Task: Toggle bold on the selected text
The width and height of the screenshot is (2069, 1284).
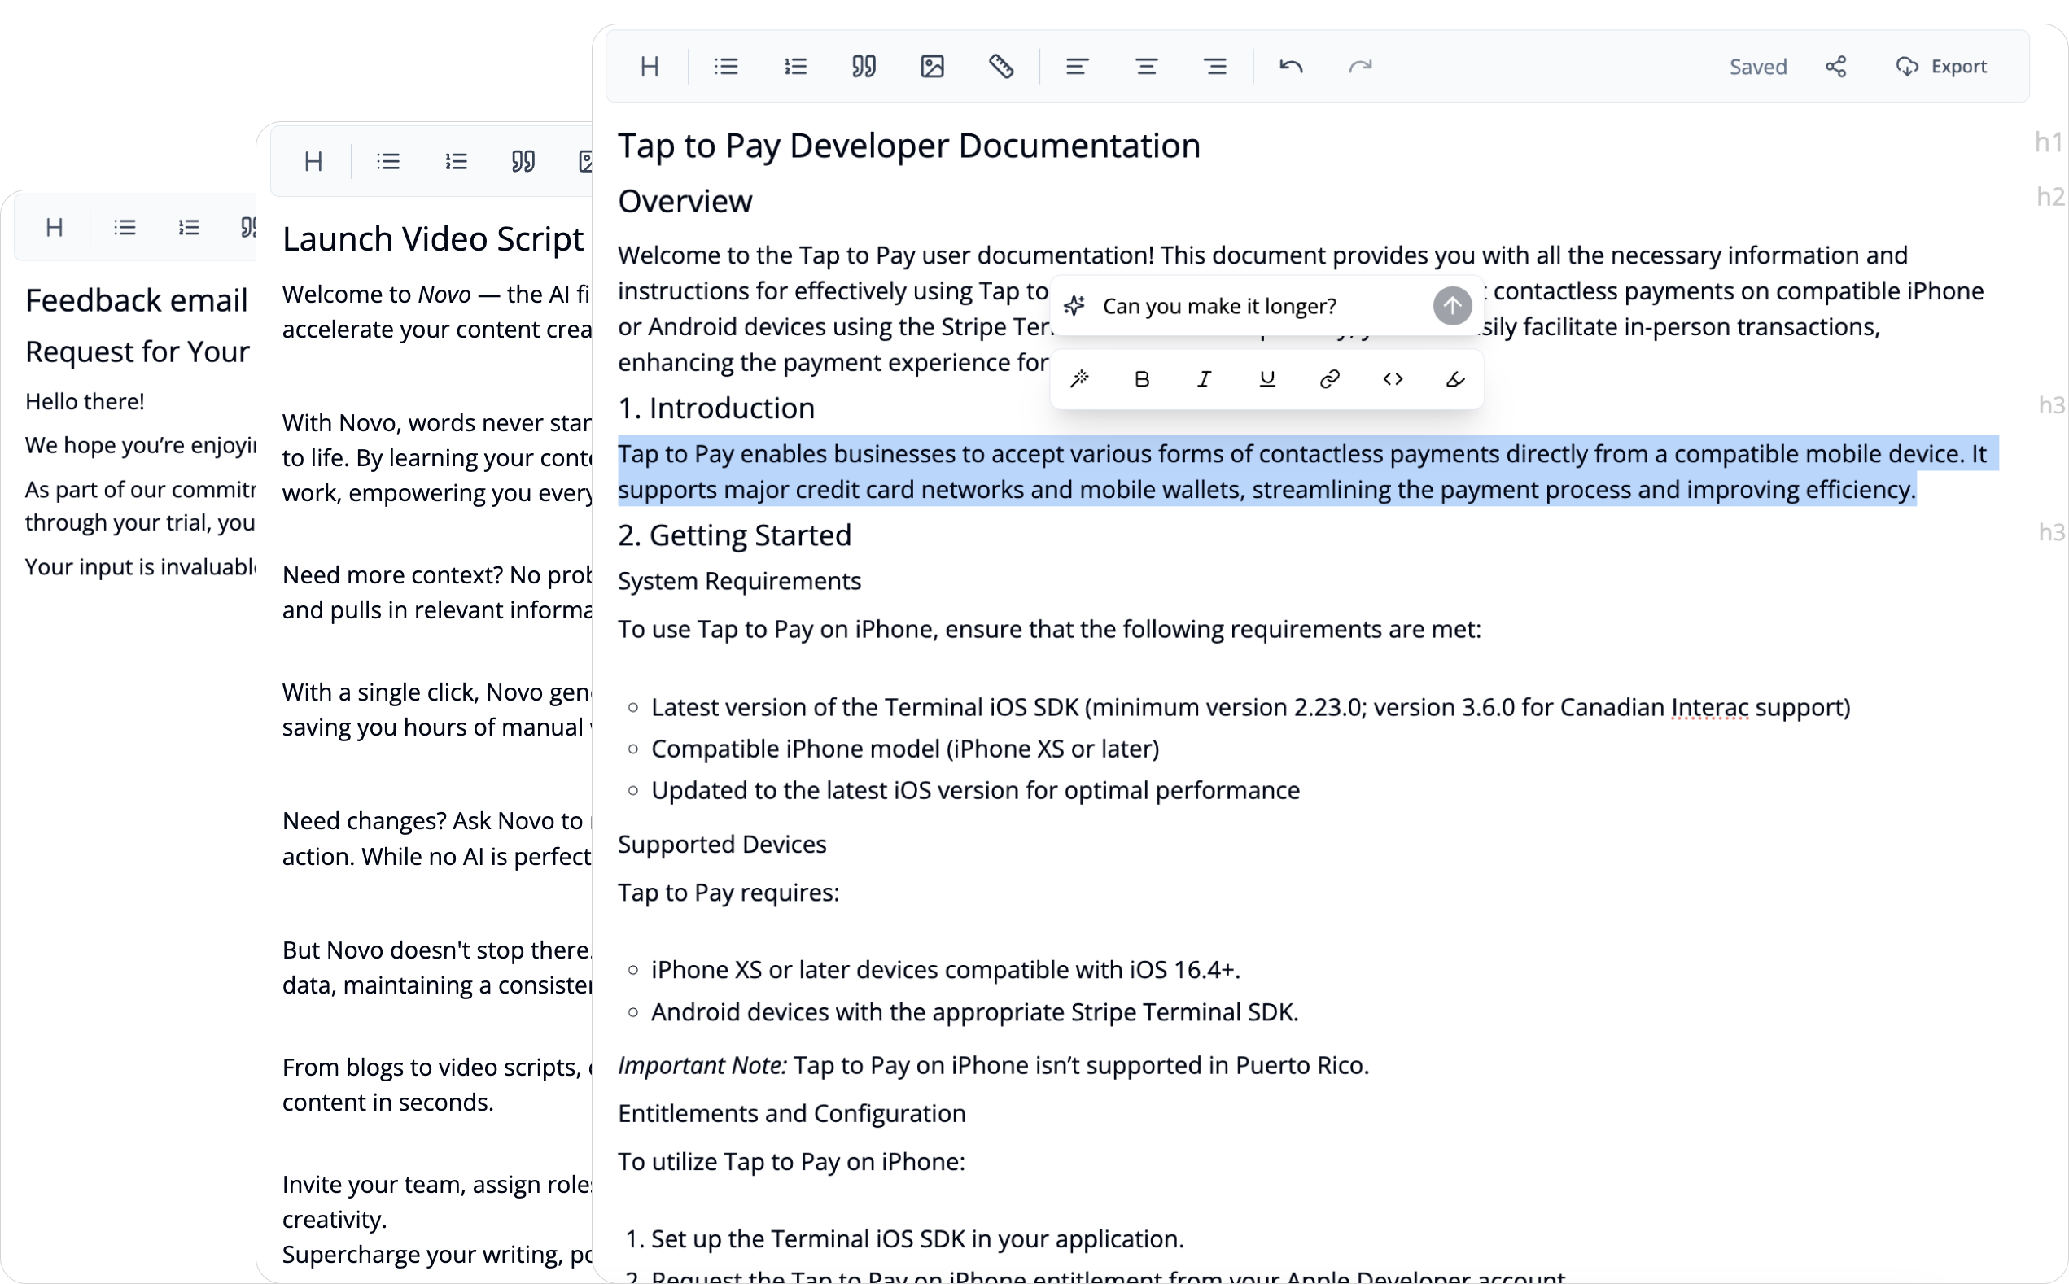Action: [1141, 378]
